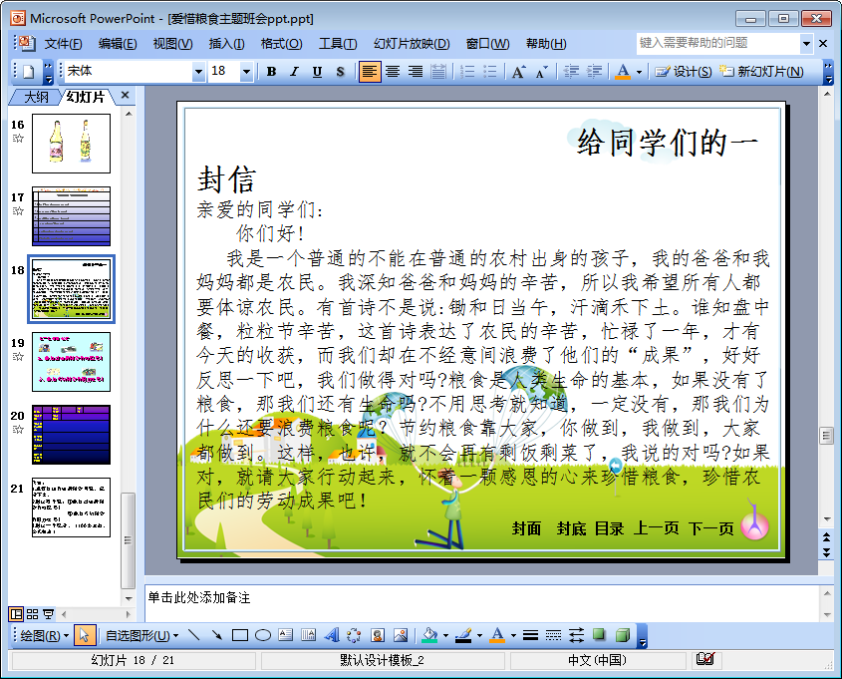Apply fill color with paint bucket

point(430,635)
